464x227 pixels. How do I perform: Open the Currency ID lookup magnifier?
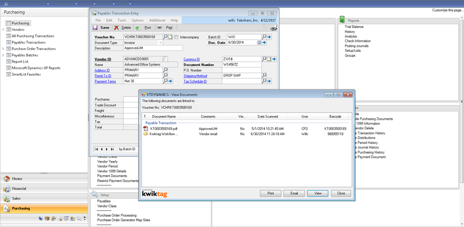[x=264, y=59]
